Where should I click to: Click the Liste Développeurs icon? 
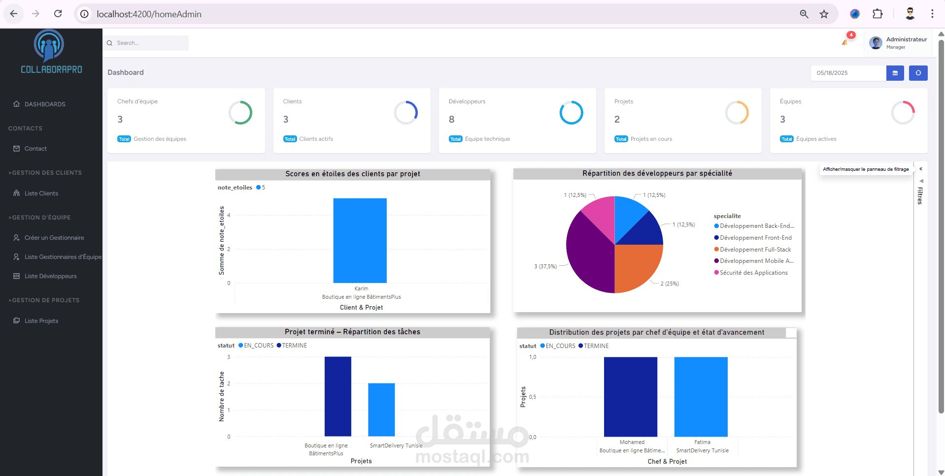click(16, 276)
